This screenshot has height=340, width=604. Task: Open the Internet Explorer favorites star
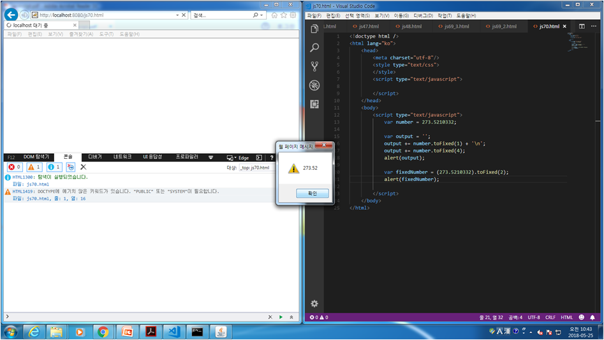pos(284,15)
